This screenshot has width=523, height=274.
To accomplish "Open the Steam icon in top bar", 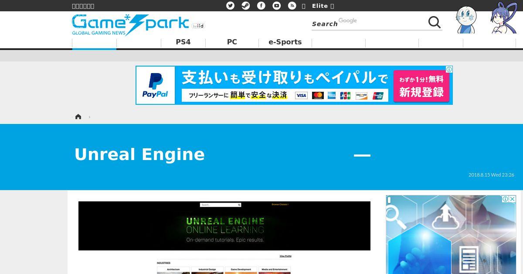I will 246,6.
